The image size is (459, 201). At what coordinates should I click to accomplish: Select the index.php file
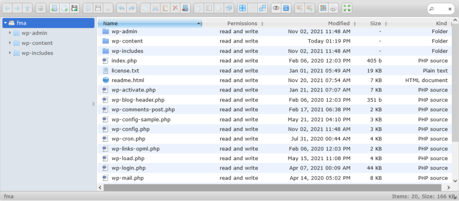pyautogui.click(x=275, y=61)
